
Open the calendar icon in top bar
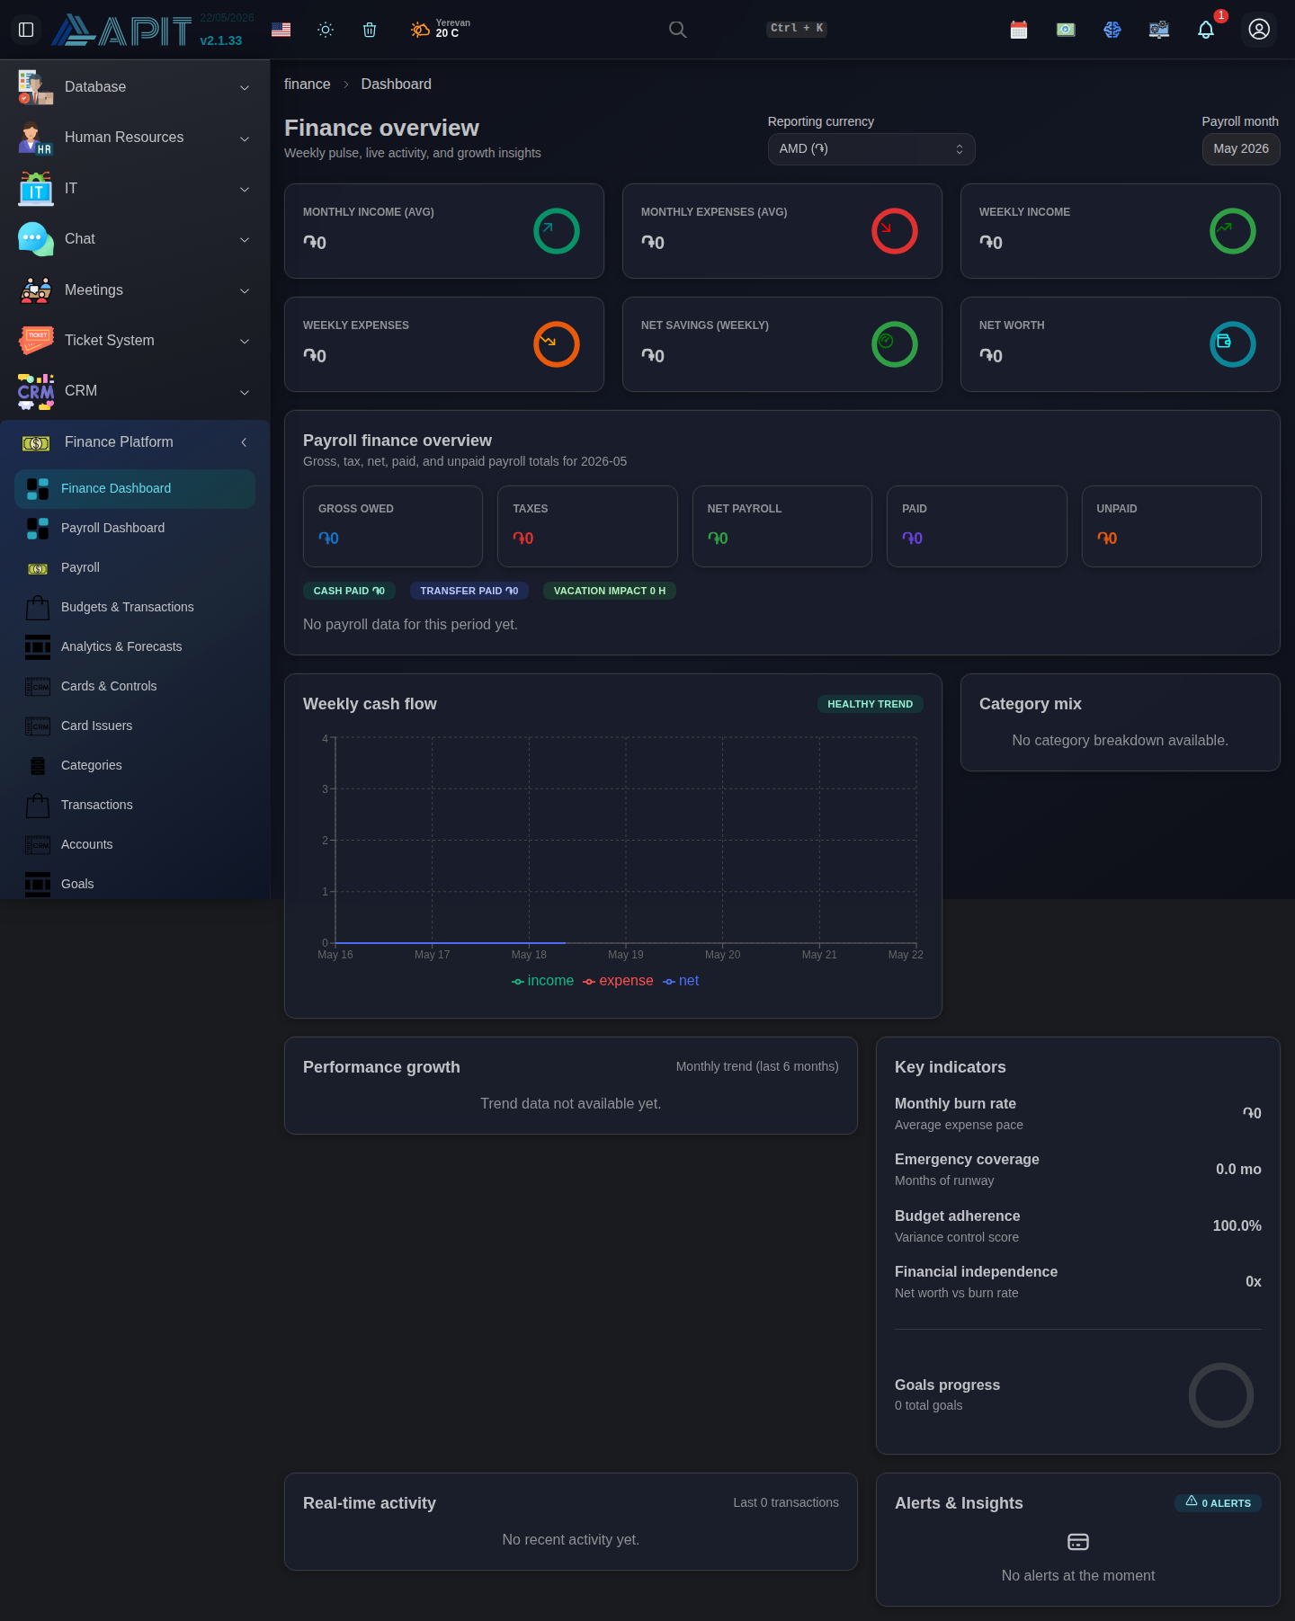[1019, 30]
